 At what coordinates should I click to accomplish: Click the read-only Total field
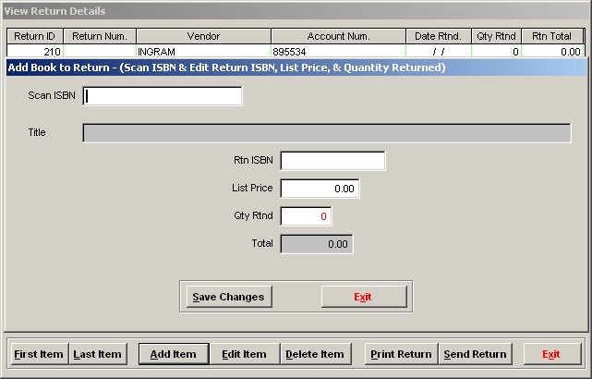pyautogui.click(x=317, y=244)
